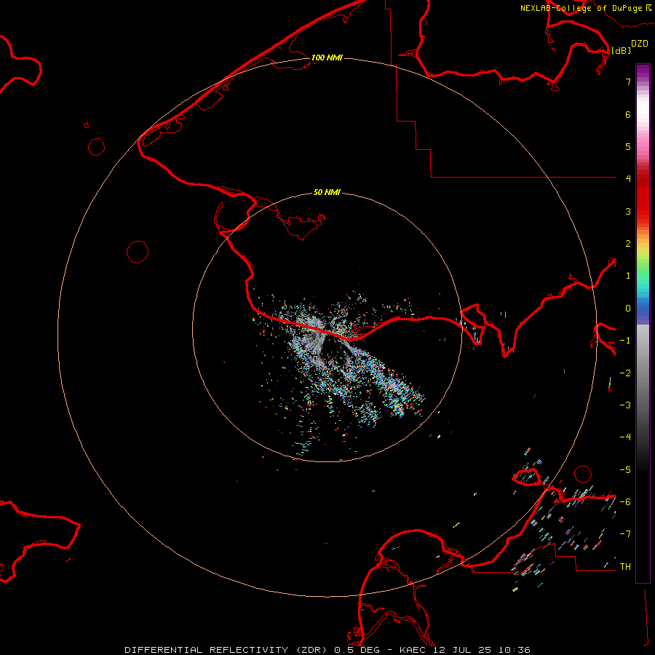
Task: Click the -4 value on the color scale
Action: point(625,437)
